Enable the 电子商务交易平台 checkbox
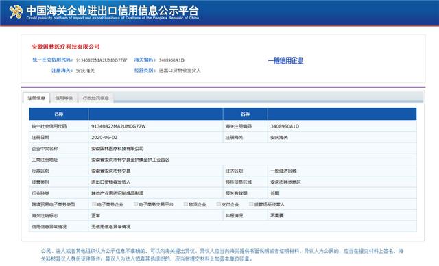This screenshot has width=439, height=266. point(136,204)
